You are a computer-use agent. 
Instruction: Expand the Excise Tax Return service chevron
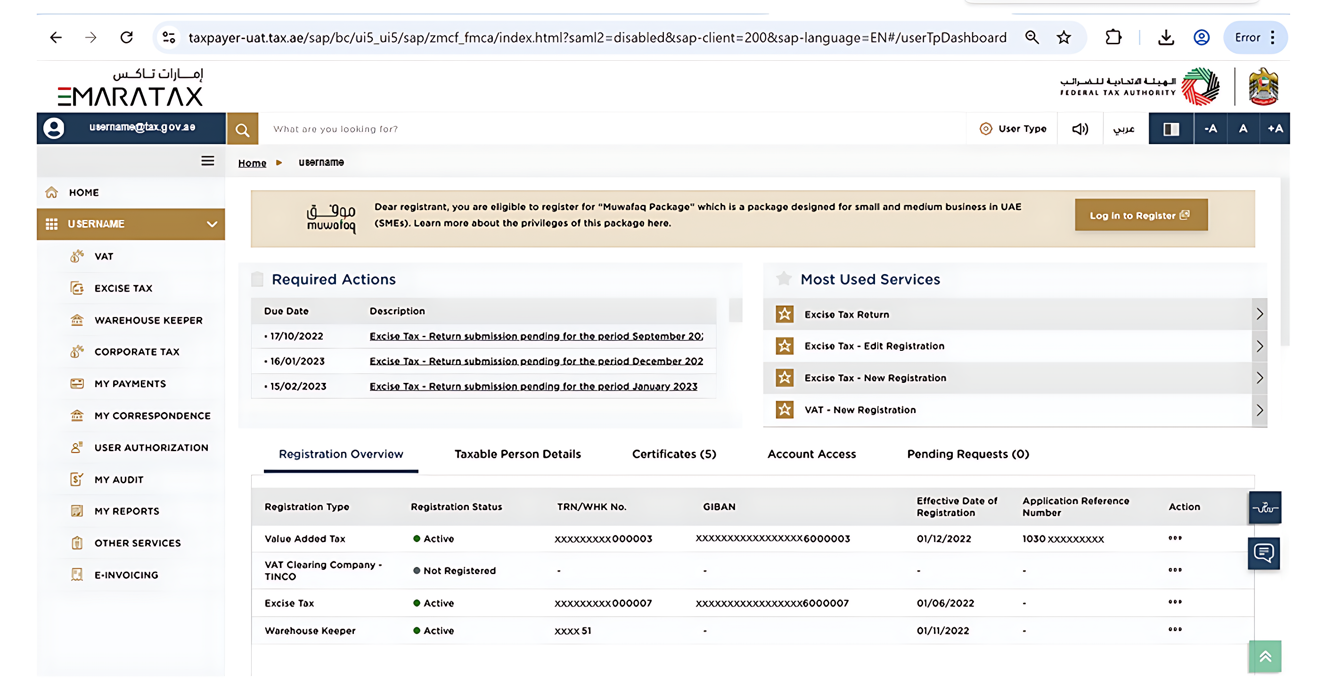1260,314
